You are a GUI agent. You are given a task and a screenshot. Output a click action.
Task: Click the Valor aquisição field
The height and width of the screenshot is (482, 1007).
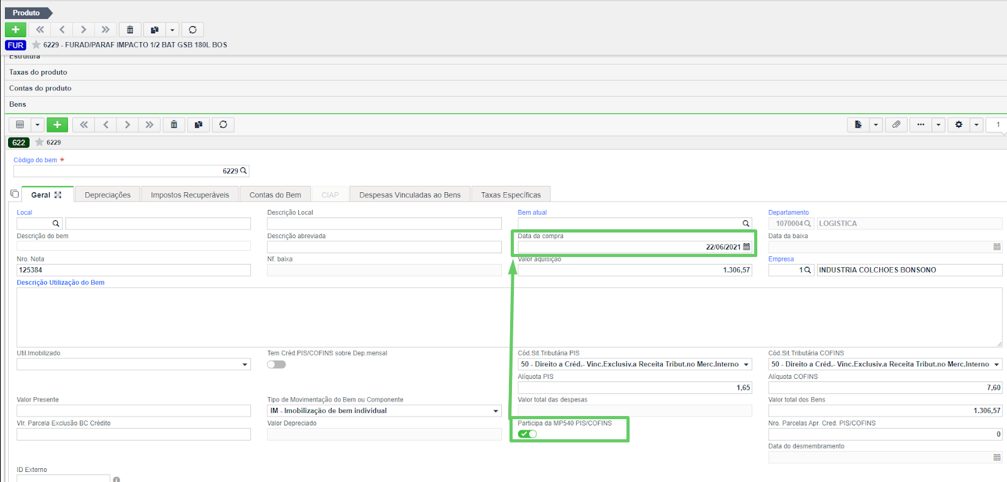tap(635, 270)
